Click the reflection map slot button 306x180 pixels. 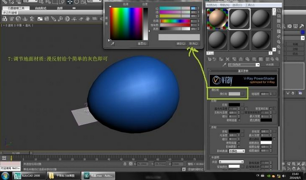[x=243, y=104]
